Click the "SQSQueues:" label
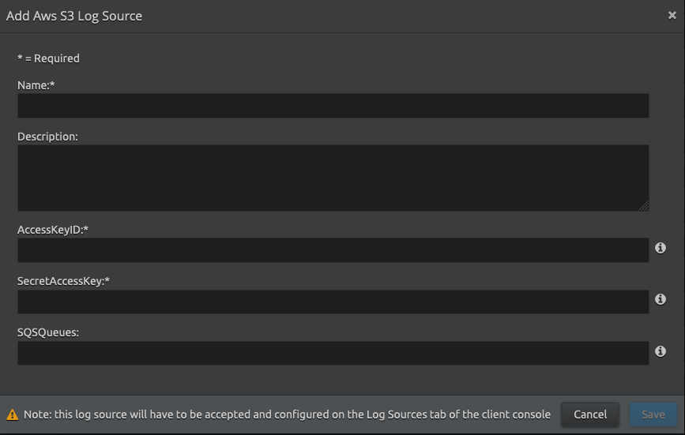685x435 pixels. (x=48, y=332)
